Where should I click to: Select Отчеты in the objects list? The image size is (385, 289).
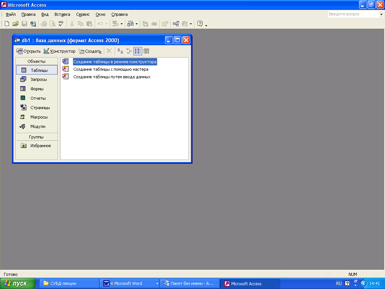(x=36, y=98)
